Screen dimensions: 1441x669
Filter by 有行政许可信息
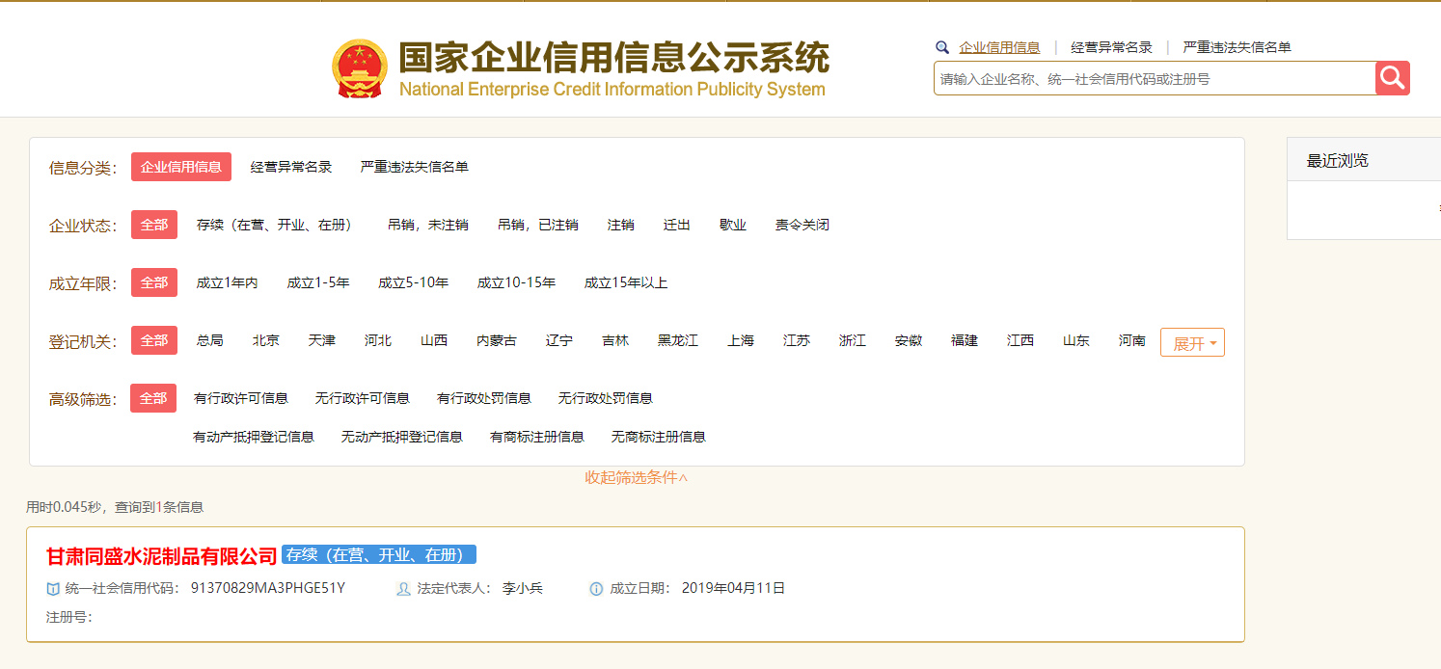pyautogui.click(x=241, y=398)
